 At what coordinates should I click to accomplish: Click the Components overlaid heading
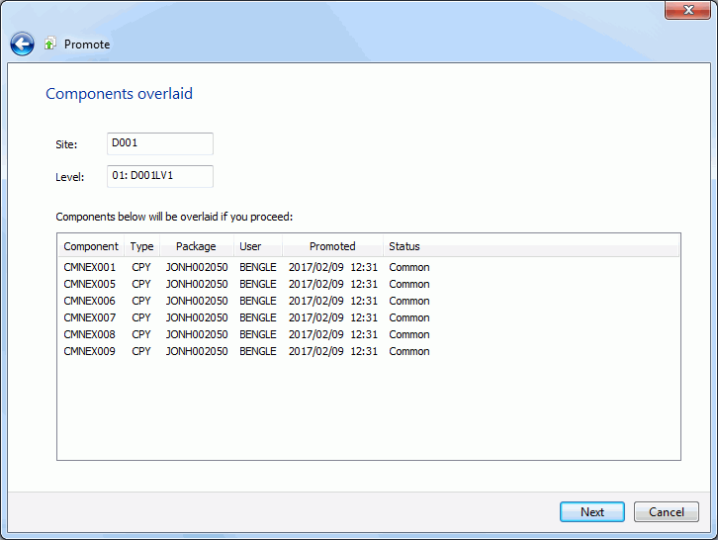pyautogui.click(x=119, y=93)
